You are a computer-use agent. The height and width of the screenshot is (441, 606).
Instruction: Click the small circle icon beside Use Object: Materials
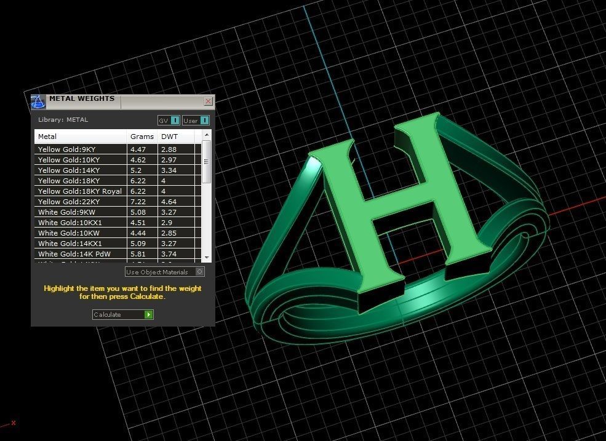click(200, 271)
